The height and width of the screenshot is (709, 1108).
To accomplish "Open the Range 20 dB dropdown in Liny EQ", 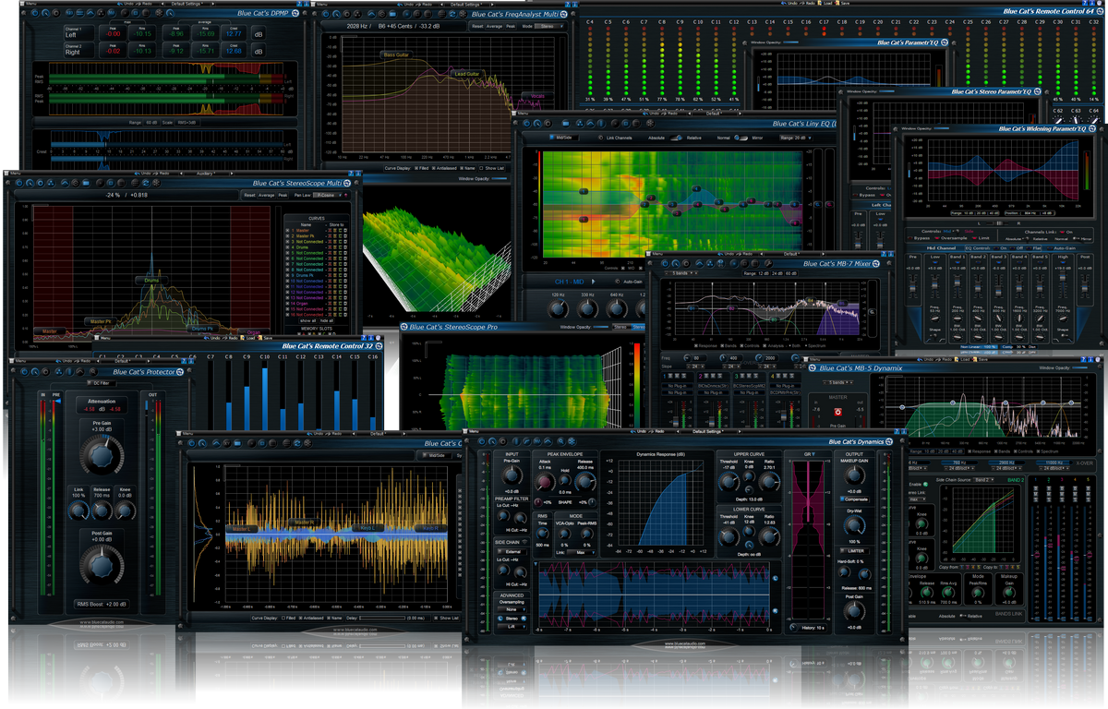I will click(x=794, y=138).
